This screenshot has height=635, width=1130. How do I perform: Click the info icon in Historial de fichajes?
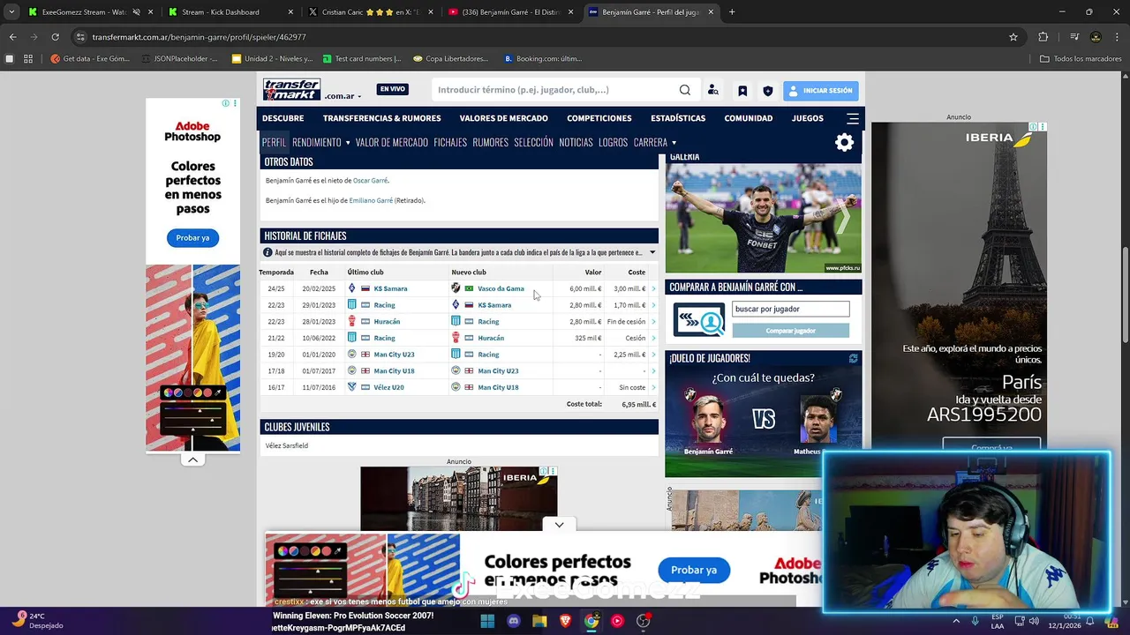267,252
